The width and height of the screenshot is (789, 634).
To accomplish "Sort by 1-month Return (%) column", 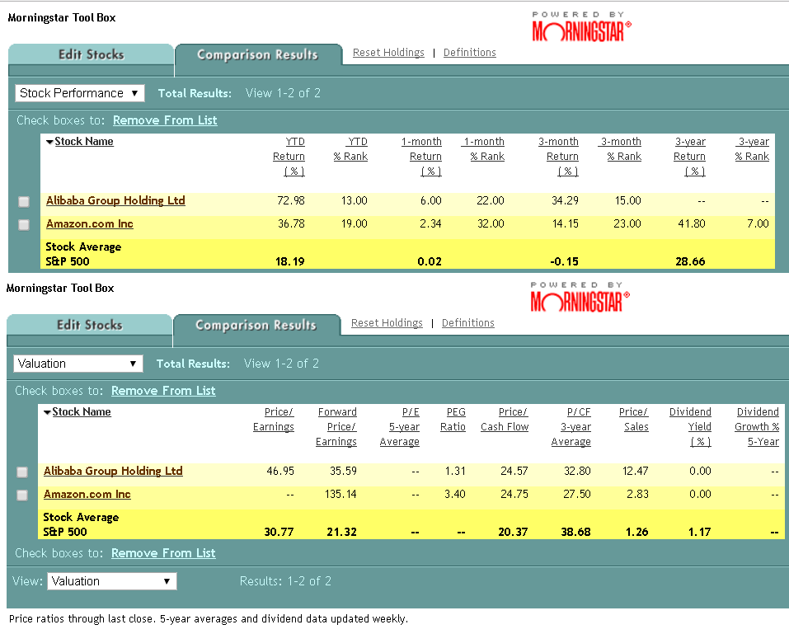I will click(421, 157).
